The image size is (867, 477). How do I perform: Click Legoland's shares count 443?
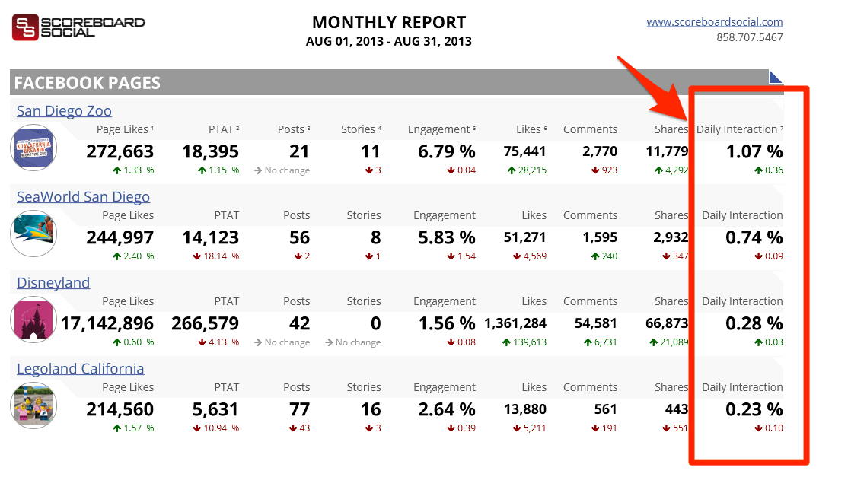(x=677, y=409)
